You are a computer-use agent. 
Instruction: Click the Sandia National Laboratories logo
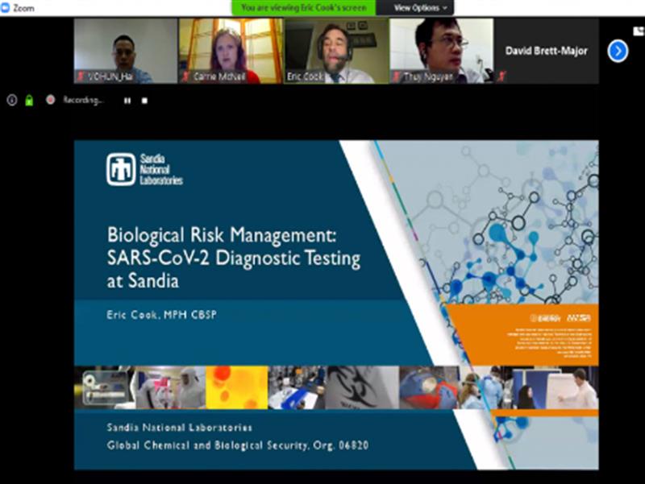(x=145, y=170)
